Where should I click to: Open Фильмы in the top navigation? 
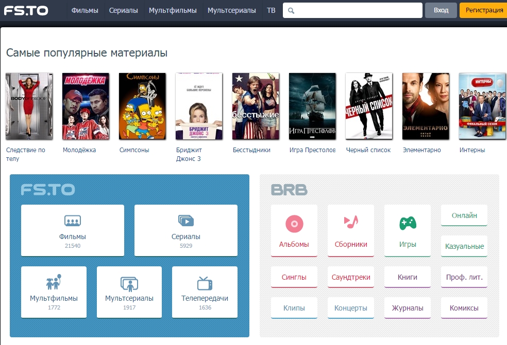84,10
